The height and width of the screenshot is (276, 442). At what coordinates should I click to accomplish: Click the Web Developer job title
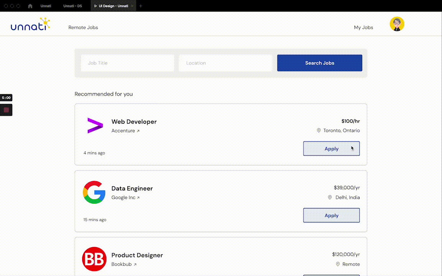click(134, 122)
